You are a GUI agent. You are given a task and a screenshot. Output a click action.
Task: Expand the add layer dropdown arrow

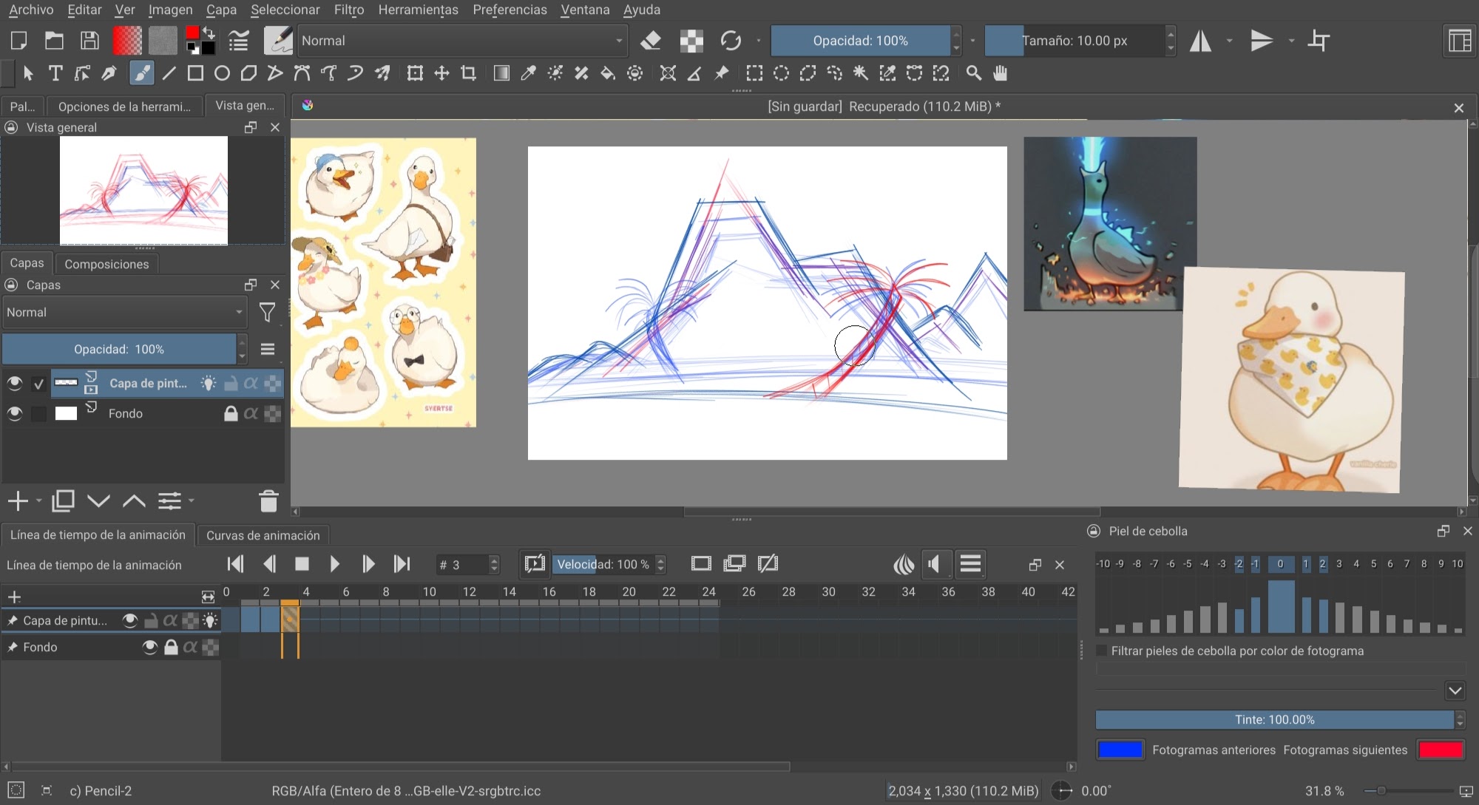click(x=39, y=501)
